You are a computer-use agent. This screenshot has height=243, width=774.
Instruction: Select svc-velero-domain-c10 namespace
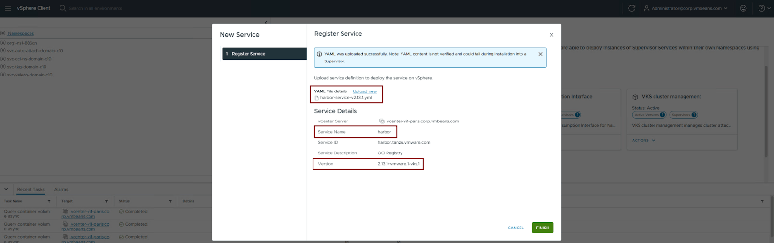[x=30, y=75]
